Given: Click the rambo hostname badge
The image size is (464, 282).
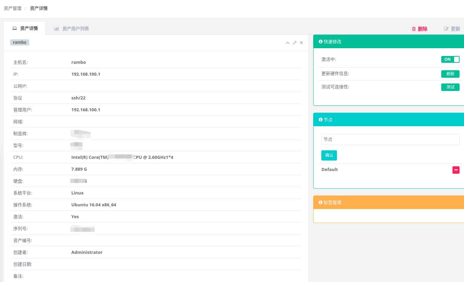Looking at the screenshot, I should pyautogui.click(x=20, y=42).
